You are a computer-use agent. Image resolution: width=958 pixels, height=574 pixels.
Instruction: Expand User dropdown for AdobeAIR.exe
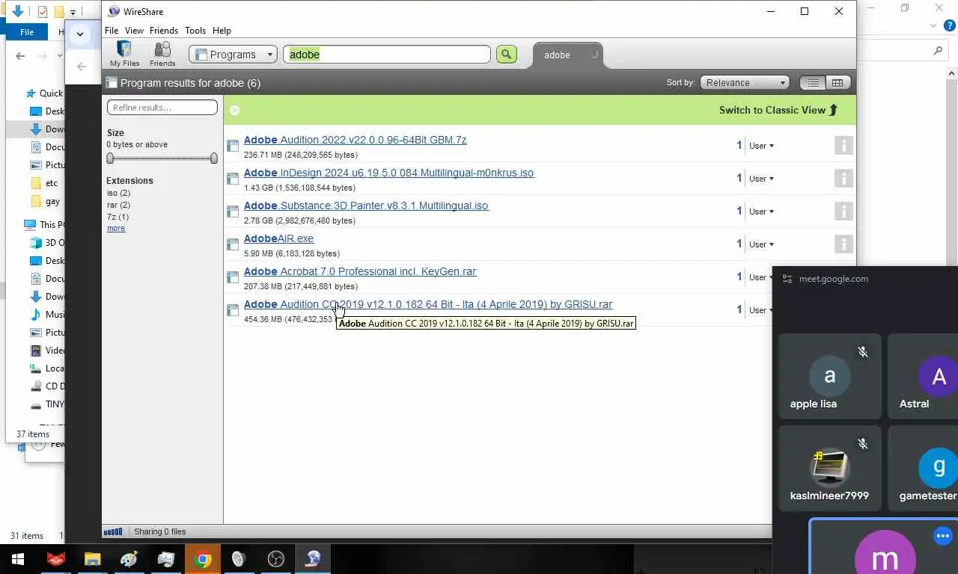click(761, 244)
